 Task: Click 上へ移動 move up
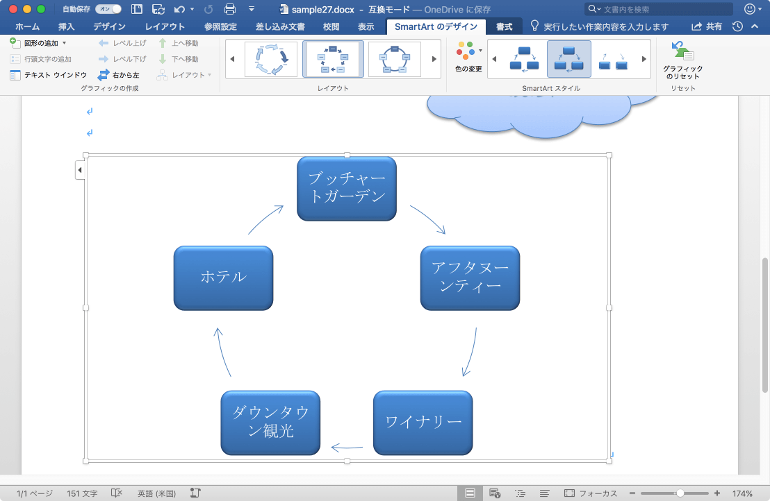179,43
